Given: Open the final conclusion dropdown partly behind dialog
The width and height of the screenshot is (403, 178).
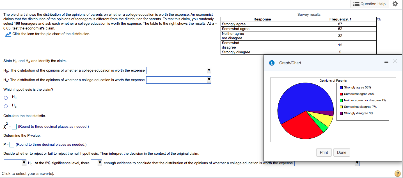Looking at the screenshot, I should [327, 163].
